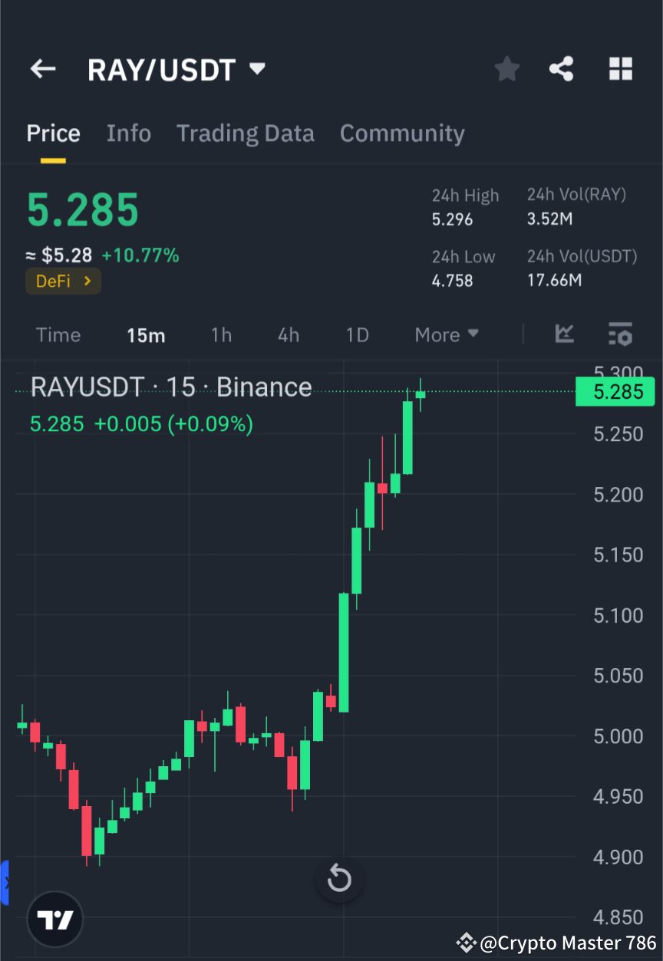Screen dimensions: 663x961
Task: Tap the RAYUSDT 15 Binance chart legend
Action: 170,387
